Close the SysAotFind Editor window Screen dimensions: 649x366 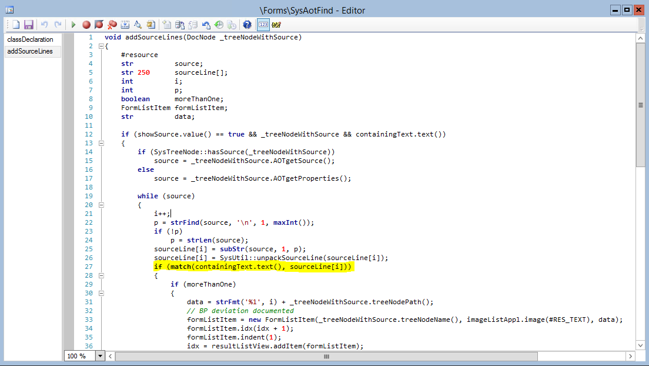[x=638, y=10]
